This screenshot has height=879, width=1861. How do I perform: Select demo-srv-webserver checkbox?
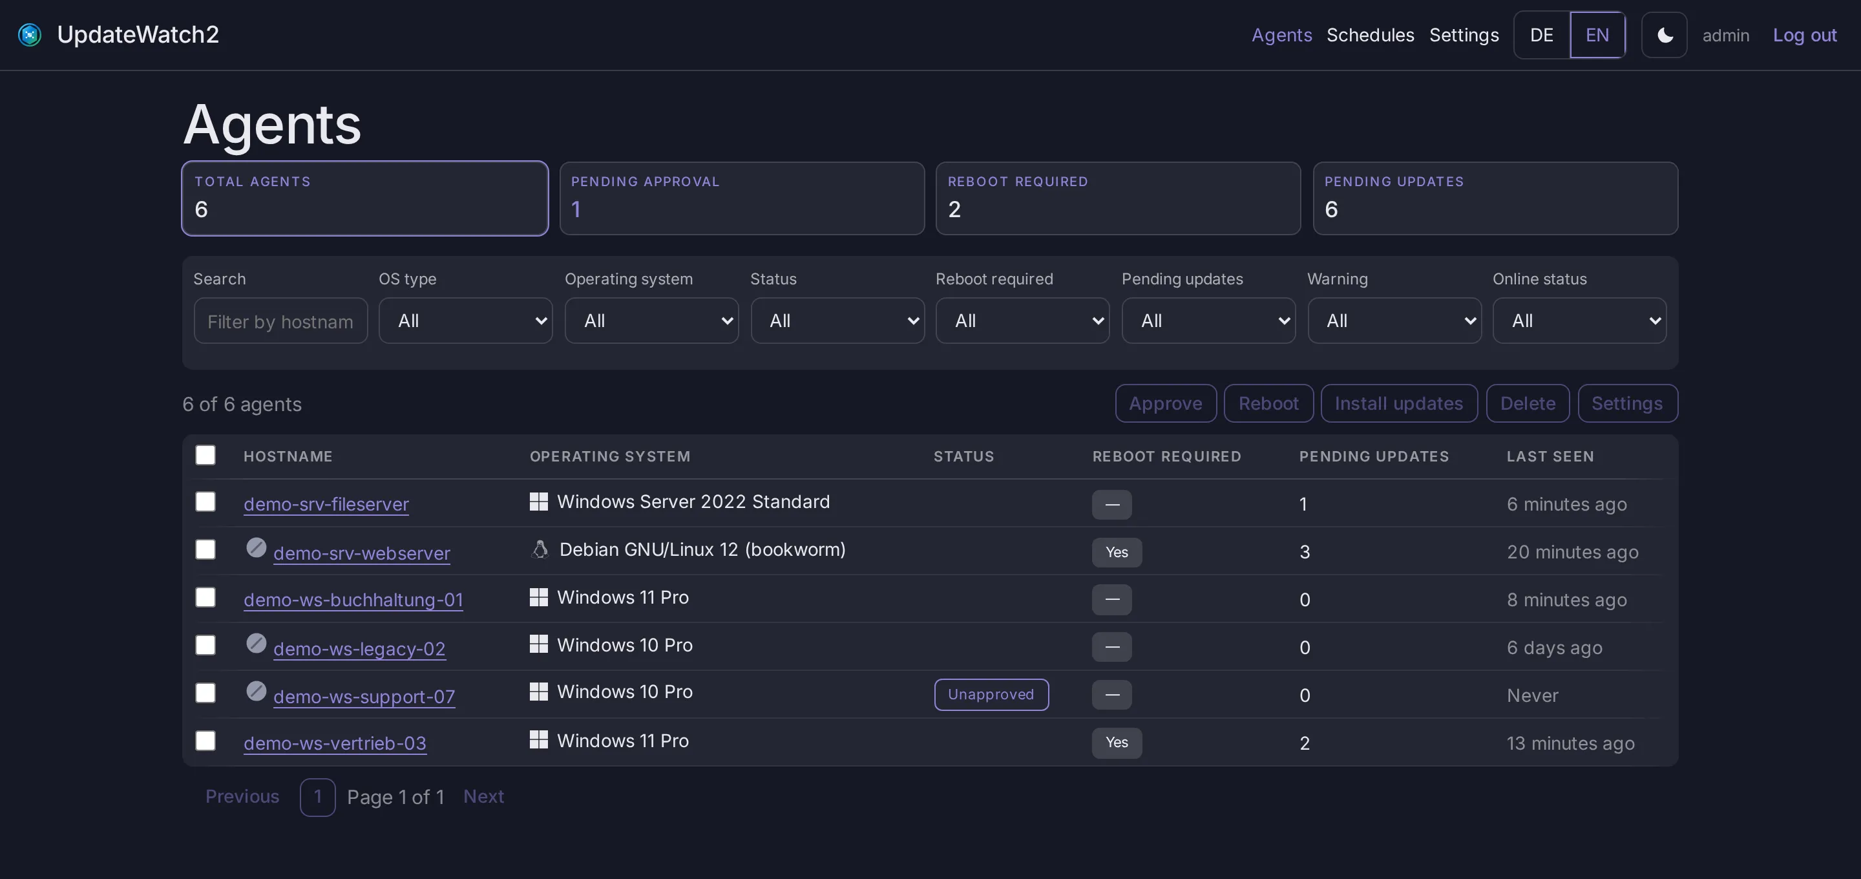[x=206, y=549]
